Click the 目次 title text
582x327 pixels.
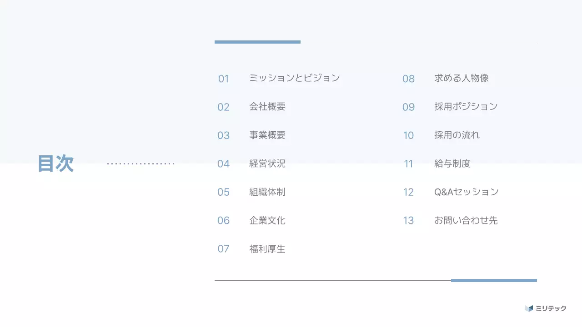[56, 164]
